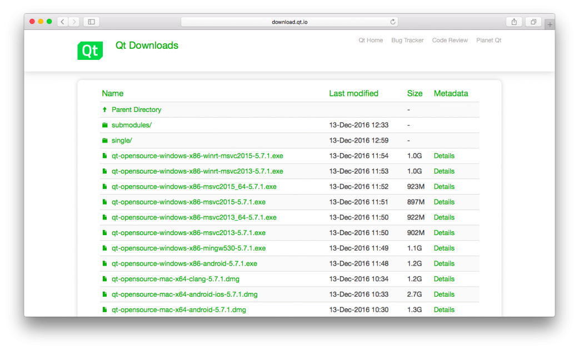This screenshot has width=579, height=351.
Task: View Details for the msvc2015_64 installer
Action: point(444,187)
